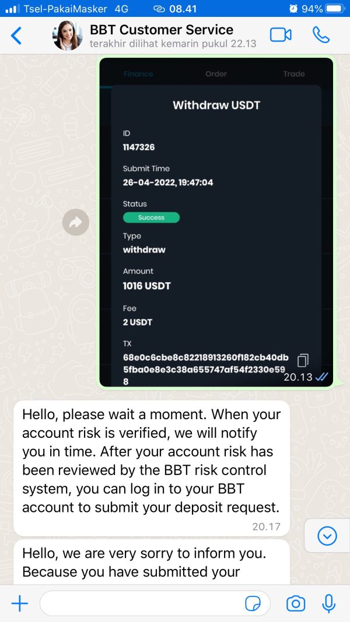The image size is (350, 622).
Task: Tap the copy icon beside the TX hash
Action: [x=303, y=360]
